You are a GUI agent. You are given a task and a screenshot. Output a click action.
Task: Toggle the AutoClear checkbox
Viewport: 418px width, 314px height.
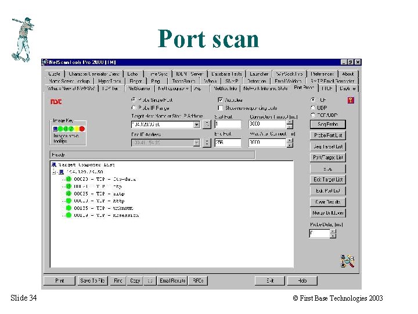[221, 100]
